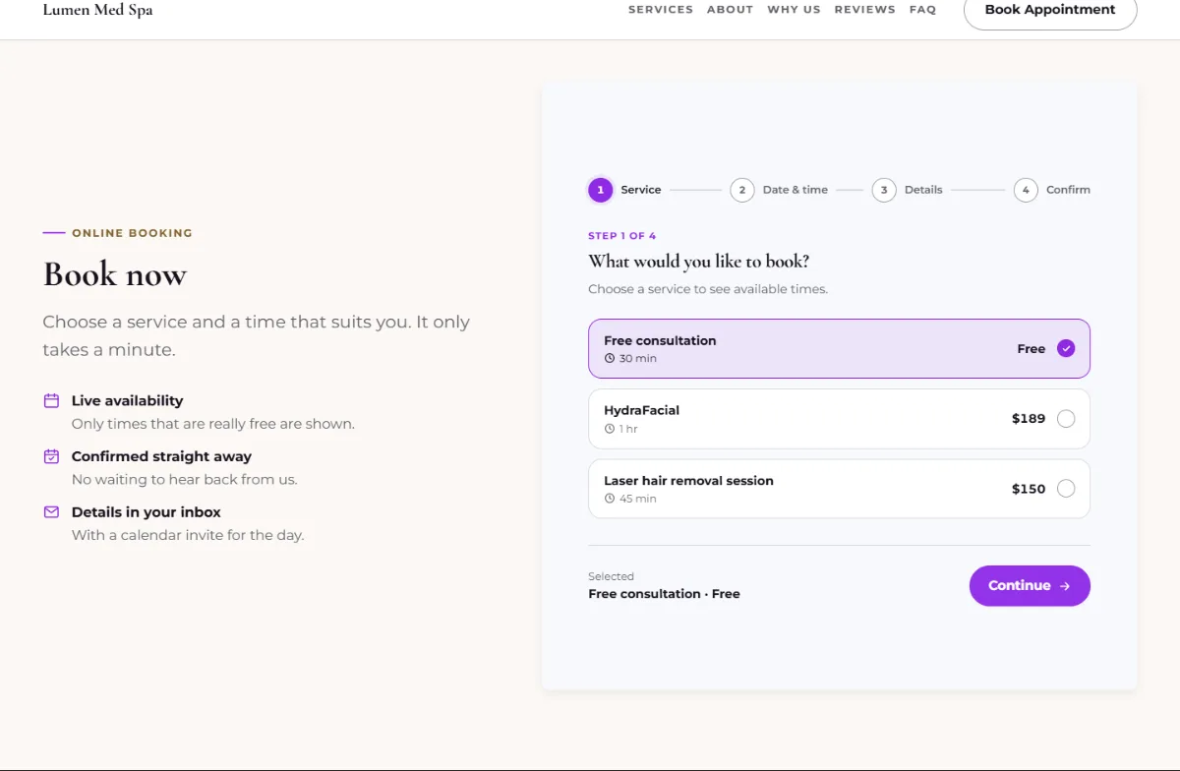Click step 4 Confirm circle
The height and width of the screenshot is (771, 1180).
click(1026, 190)
